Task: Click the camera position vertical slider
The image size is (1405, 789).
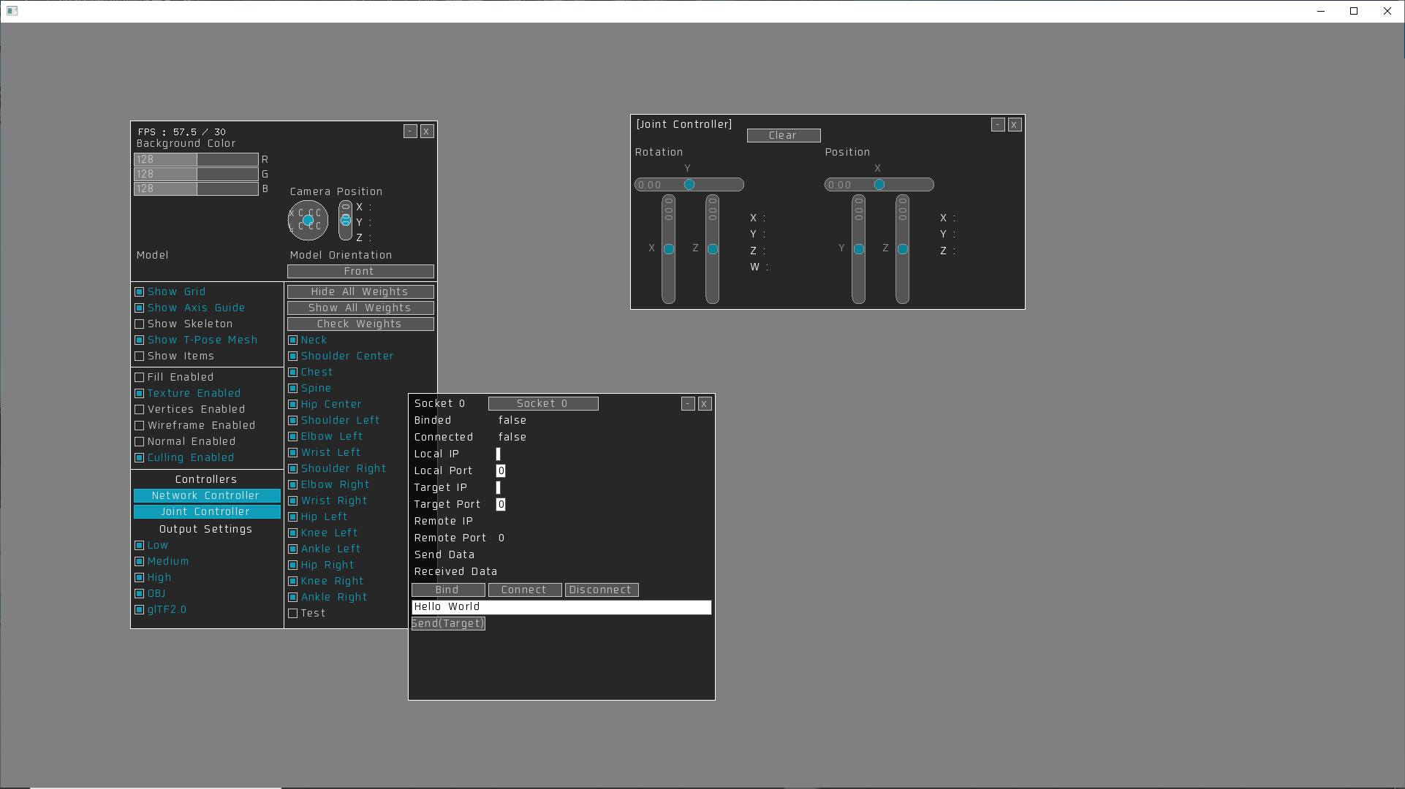Action: click(346, 221)
